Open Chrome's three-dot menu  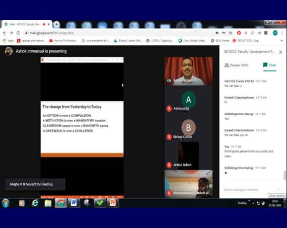(282, 33)
